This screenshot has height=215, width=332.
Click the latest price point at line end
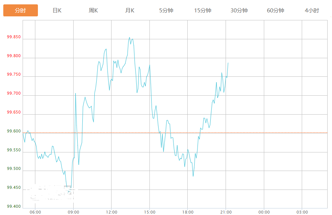(x=228, y=63)
